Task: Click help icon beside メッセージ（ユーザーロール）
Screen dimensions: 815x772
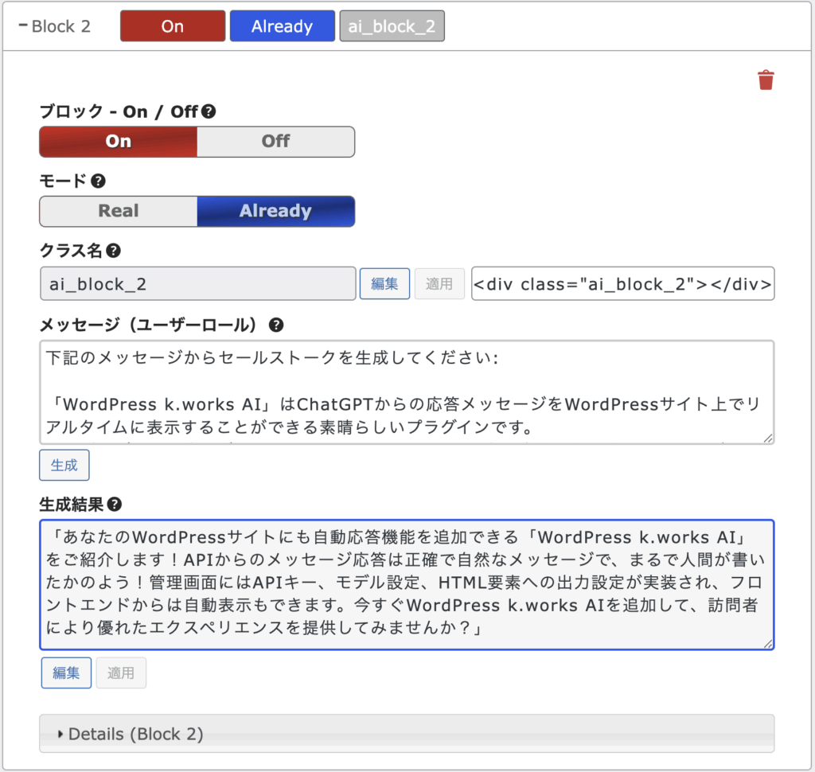Action: coord(276,325)
